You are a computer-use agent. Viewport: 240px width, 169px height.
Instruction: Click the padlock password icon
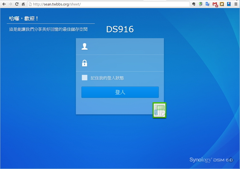(x=84, y=63)
